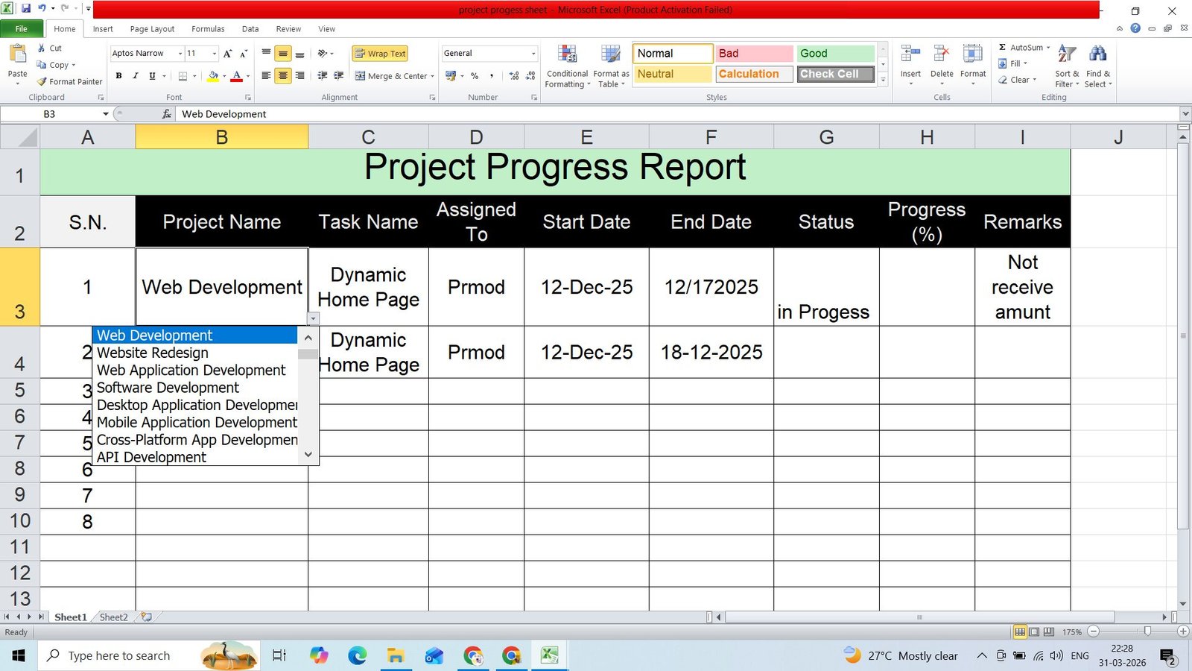The height and width of the screenshot is (671, 1192).
Task: Increase indent icon
Action: [339, 76]
